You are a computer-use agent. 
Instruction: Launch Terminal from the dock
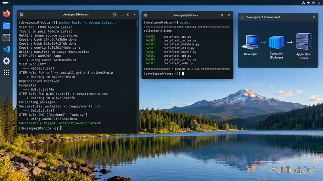click(6, 37)
